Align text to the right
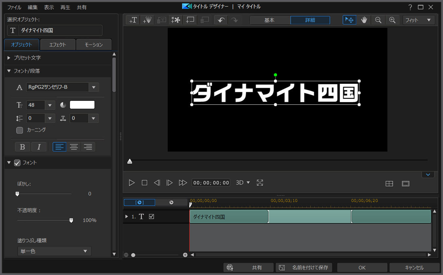The image size is (443, 275). [x=88, y=147]
